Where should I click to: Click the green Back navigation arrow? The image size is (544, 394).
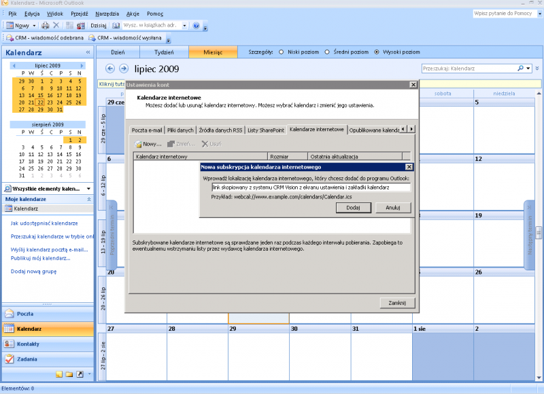pos(110,69)
